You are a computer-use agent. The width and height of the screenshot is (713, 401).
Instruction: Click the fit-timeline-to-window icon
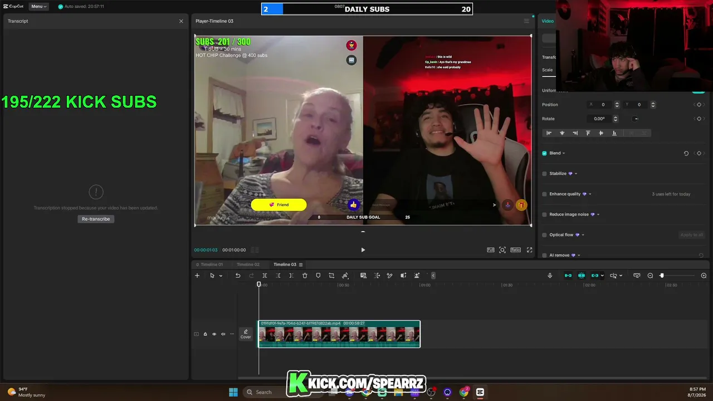637,276
